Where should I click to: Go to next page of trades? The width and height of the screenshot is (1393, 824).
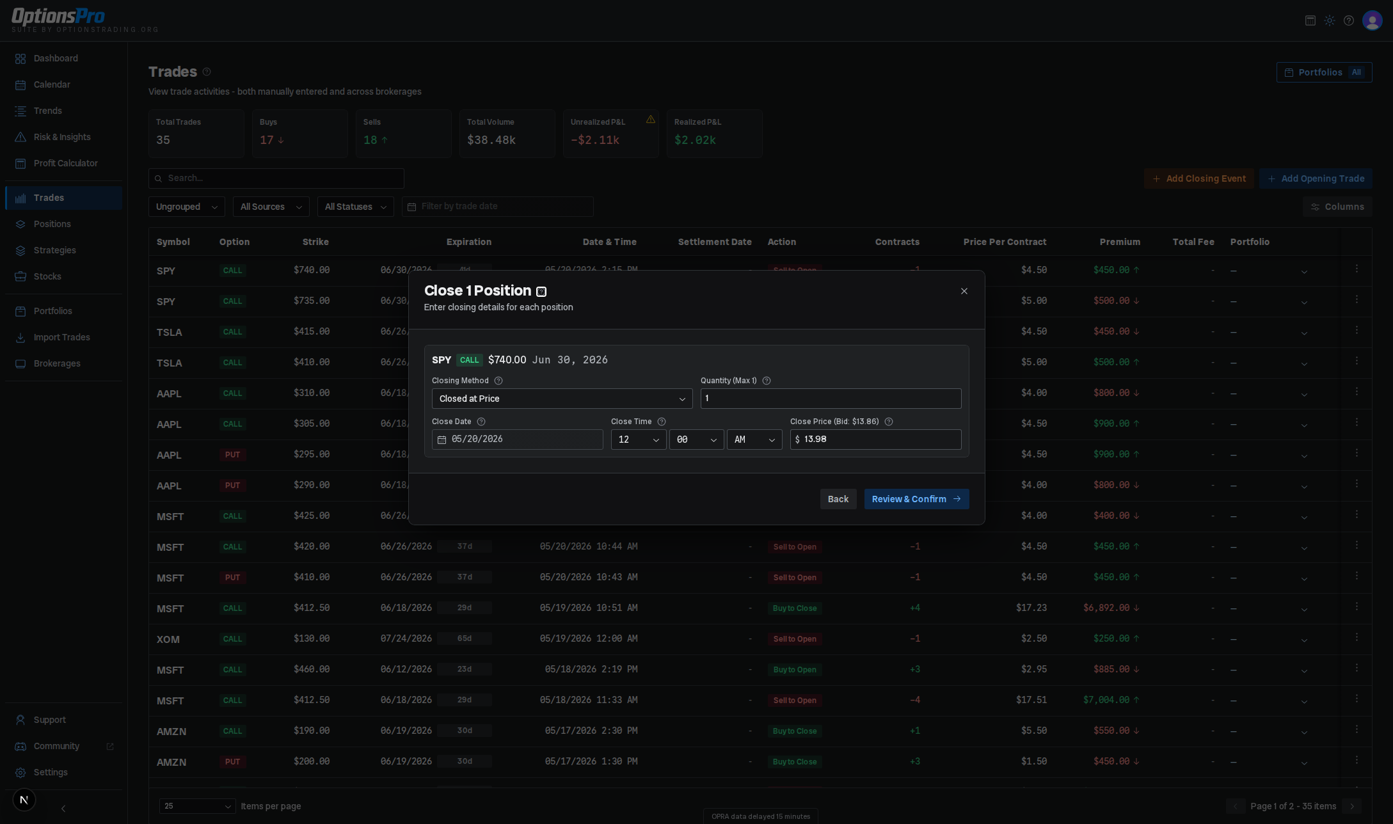click(x=1352, y=806)
